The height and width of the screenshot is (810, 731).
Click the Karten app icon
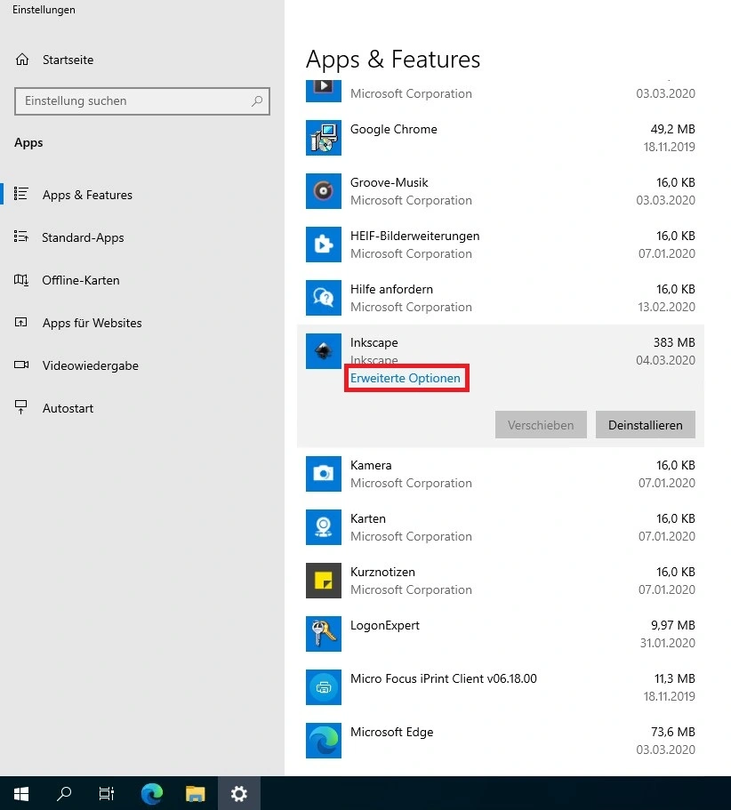click(324, 527)
